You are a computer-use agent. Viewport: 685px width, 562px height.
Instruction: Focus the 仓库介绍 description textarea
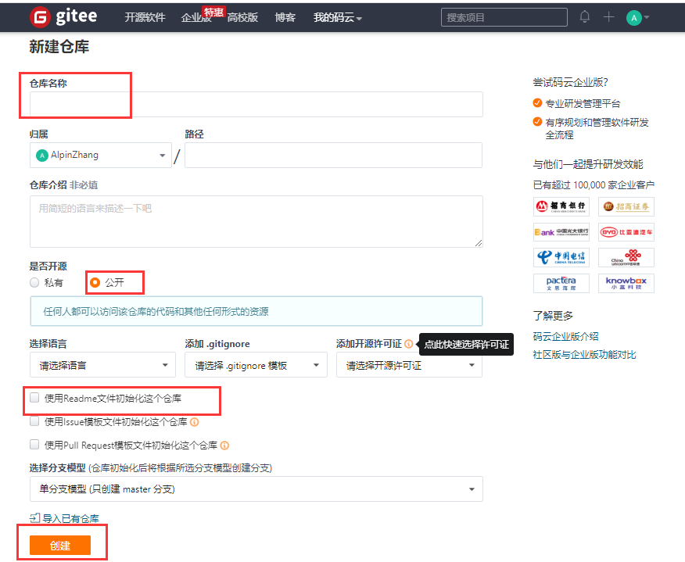(256, 222)
